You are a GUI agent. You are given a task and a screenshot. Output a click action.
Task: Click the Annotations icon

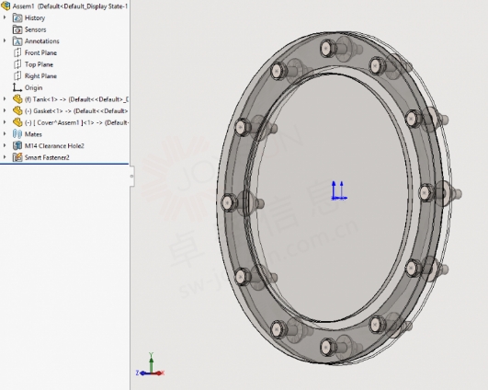point(17,41)
